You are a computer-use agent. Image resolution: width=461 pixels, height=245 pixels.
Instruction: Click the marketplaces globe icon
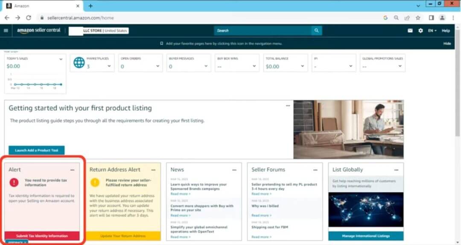point(79,63)
